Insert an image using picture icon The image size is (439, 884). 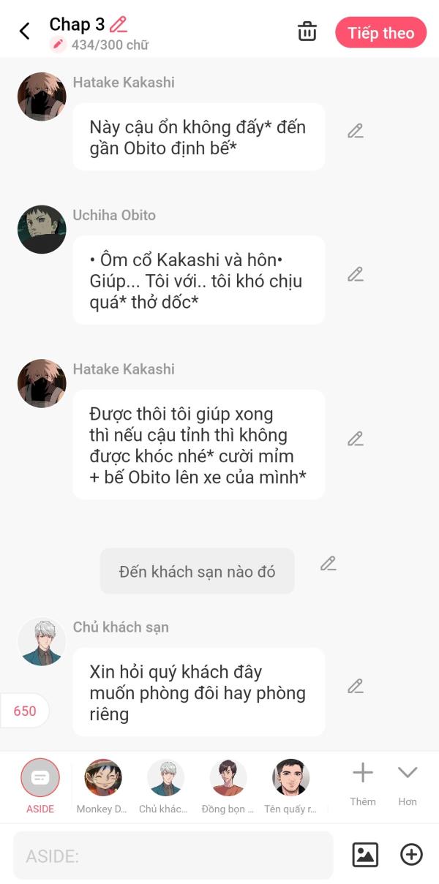(x=365, y=854)
